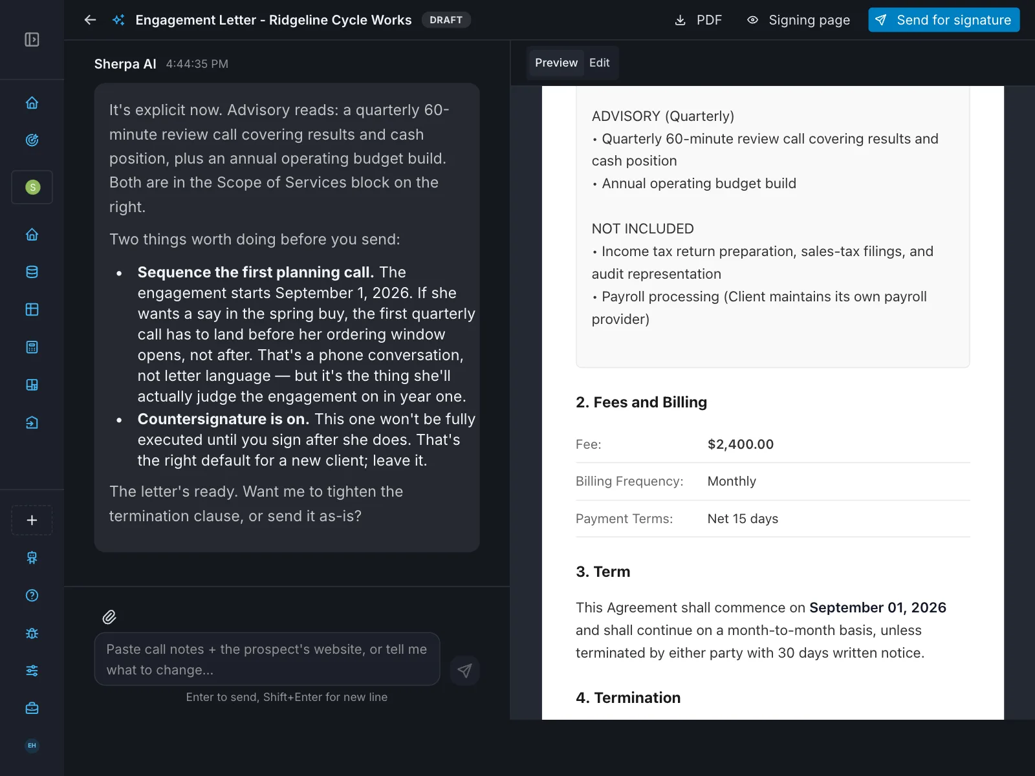Screen dimensions: 1035x776
Task: Select the green S workspace avatar
Action: tap(32, 188)
